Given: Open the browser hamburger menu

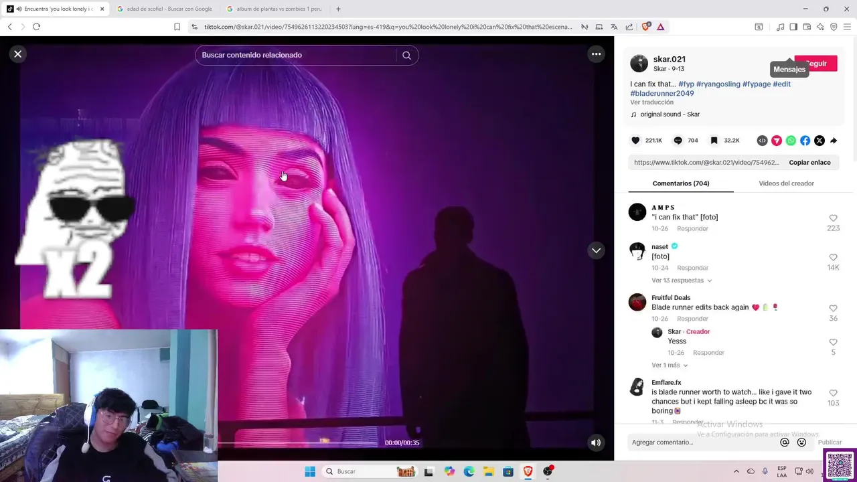Looking at the screenshot, I should coord(847,27).
